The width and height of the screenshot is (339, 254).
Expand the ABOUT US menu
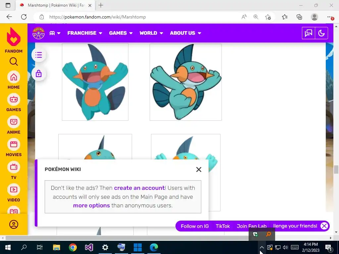click(x=185, y=33)
